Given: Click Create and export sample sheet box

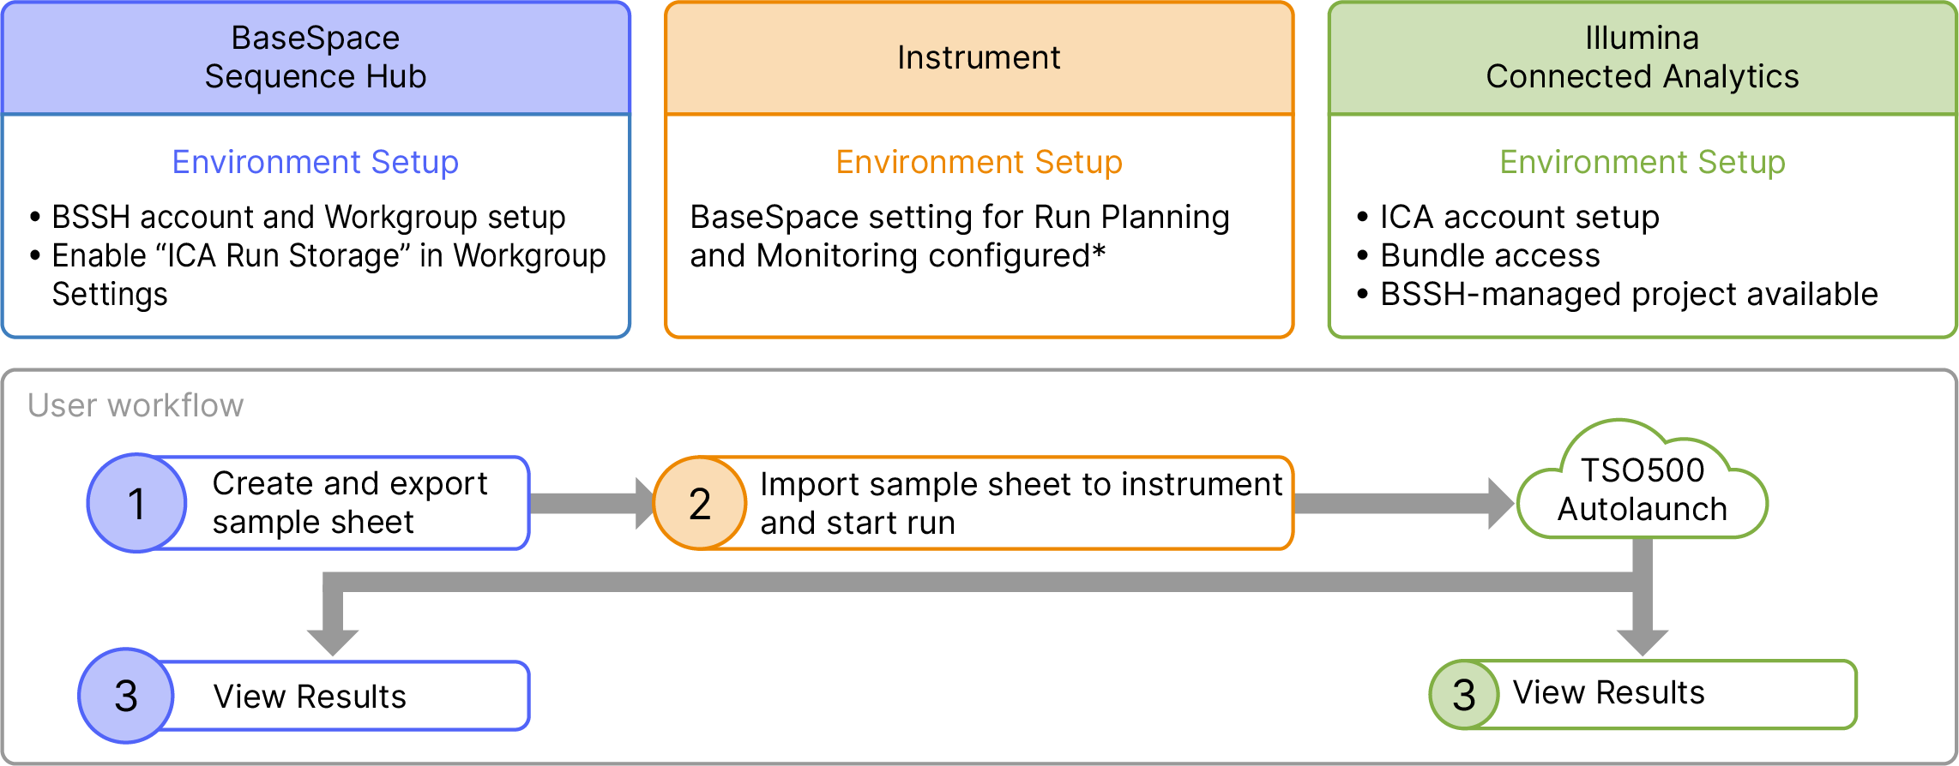Looking at the screenshot, I should point(350,503).
